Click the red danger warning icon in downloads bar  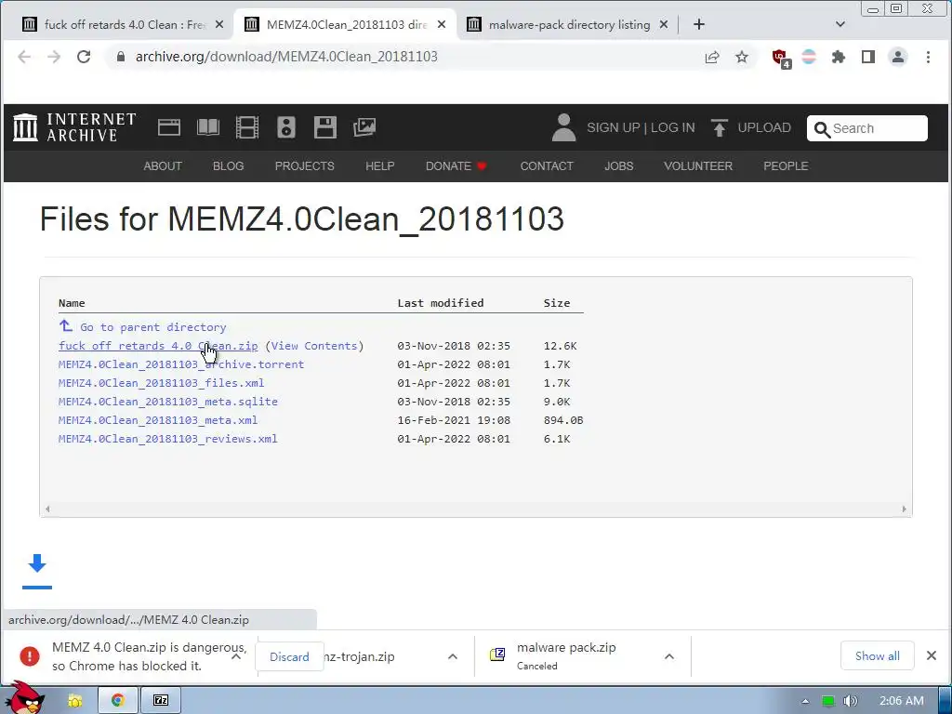click(x=29, y=656)
